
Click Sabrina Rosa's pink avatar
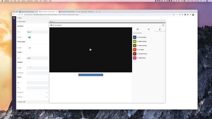click(x=135, y=58)
